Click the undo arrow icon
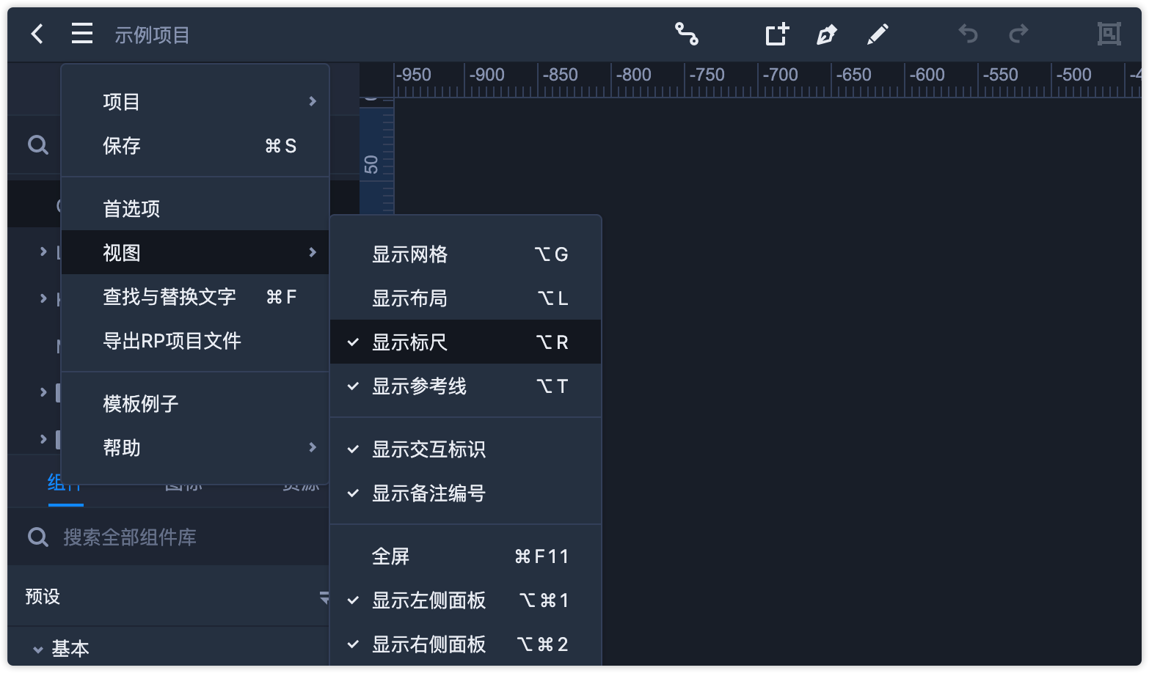This screenshot has width=1149, height=673. (969, 34)
